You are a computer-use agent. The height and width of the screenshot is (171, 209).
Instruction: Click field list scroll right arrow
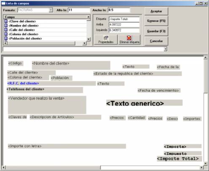84,43
